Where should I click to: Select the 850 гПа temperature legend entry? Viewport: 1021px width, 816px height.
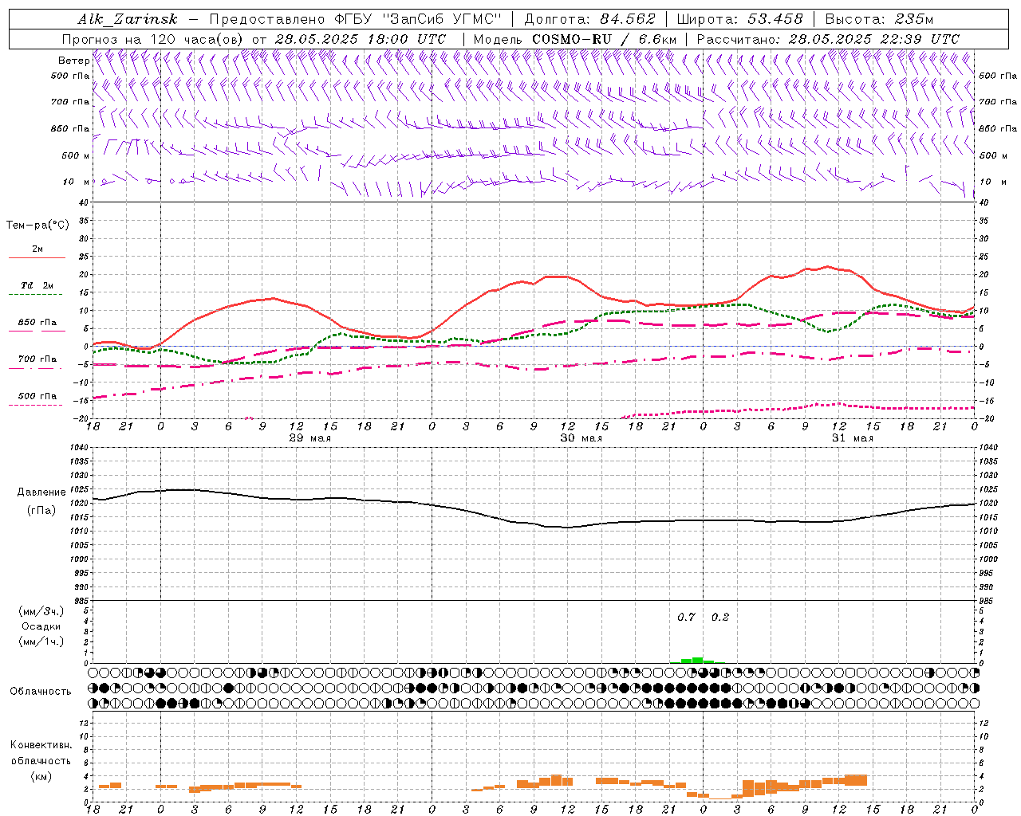(37, 322)
